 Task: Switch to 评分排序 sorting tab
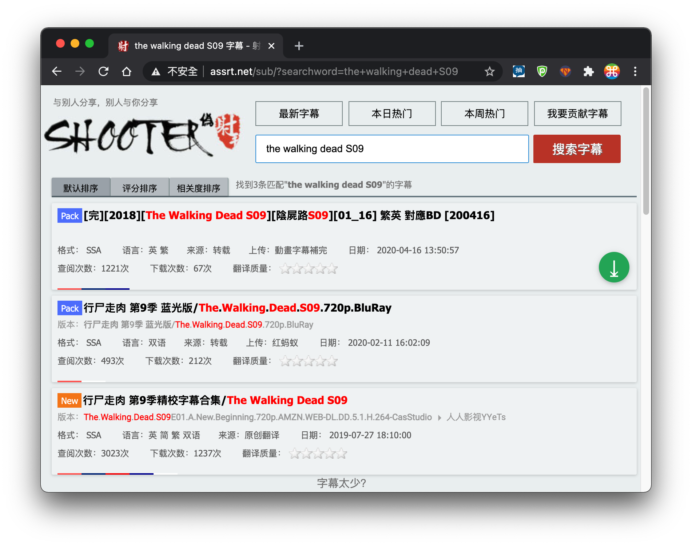(140, 187)
